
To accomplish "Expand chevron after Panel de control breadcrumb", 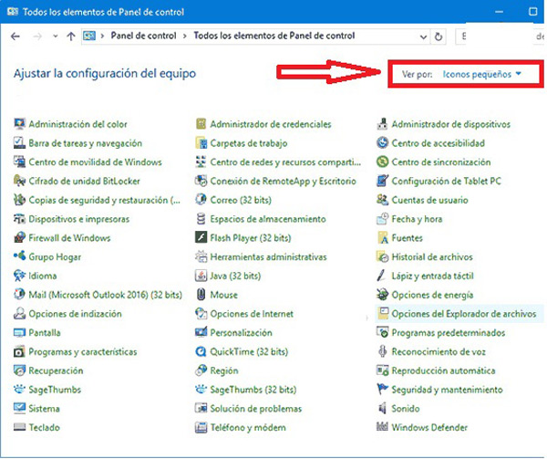I will (184, 36).
